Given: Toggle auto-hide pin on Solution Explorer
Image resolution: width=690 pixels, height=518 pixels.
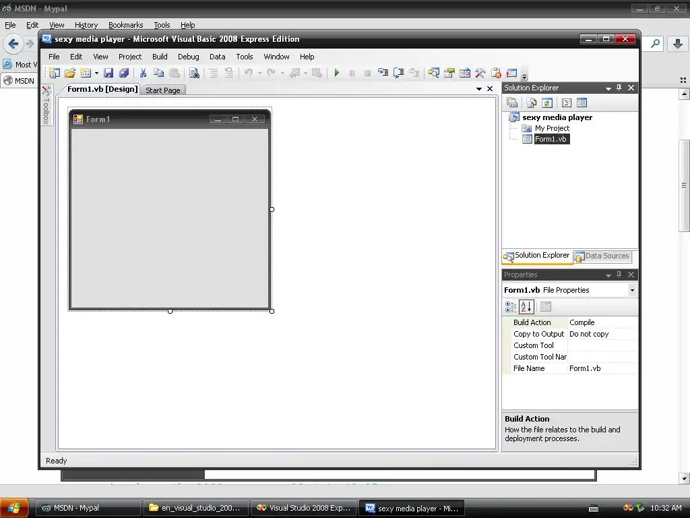Looking at the screenshot, I should [619, 88].
